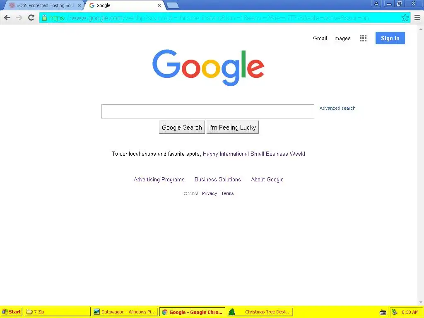Click the Chrome user profile icon

pos(376,3)
